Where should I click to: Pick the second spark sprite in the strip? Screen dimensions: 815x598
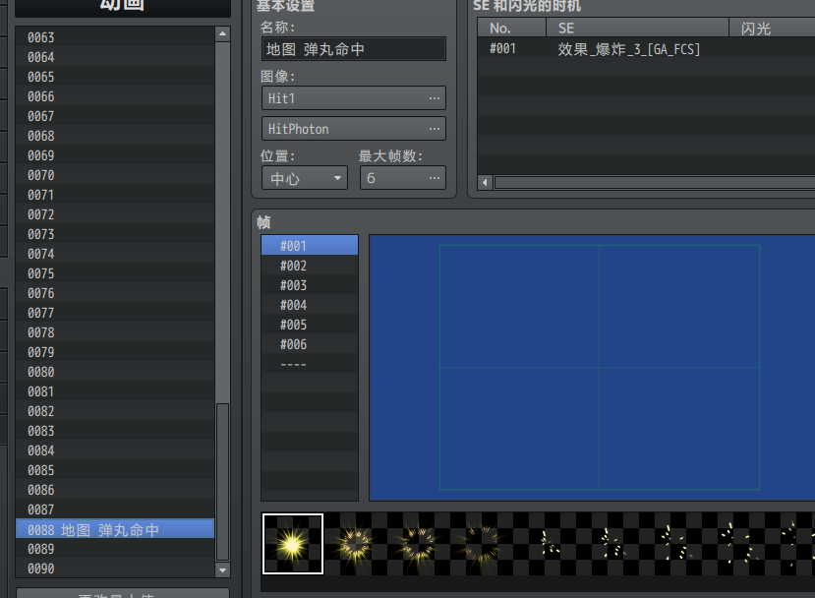click(356, 543)
